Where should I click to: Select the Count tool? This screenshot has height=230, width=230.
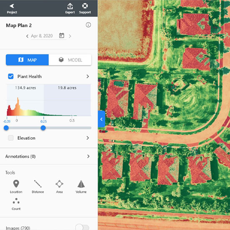[x=16, y=204]
